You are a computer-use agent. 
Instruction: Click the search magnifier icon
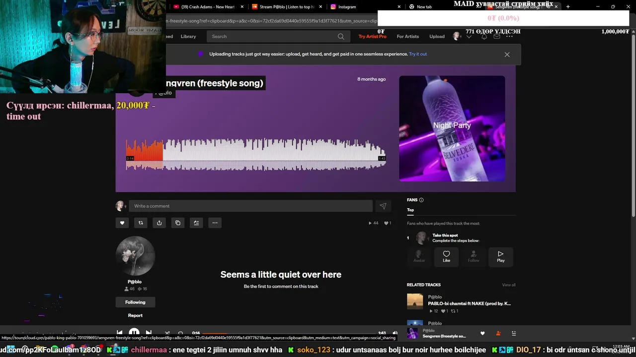click(x=341, y=36)
